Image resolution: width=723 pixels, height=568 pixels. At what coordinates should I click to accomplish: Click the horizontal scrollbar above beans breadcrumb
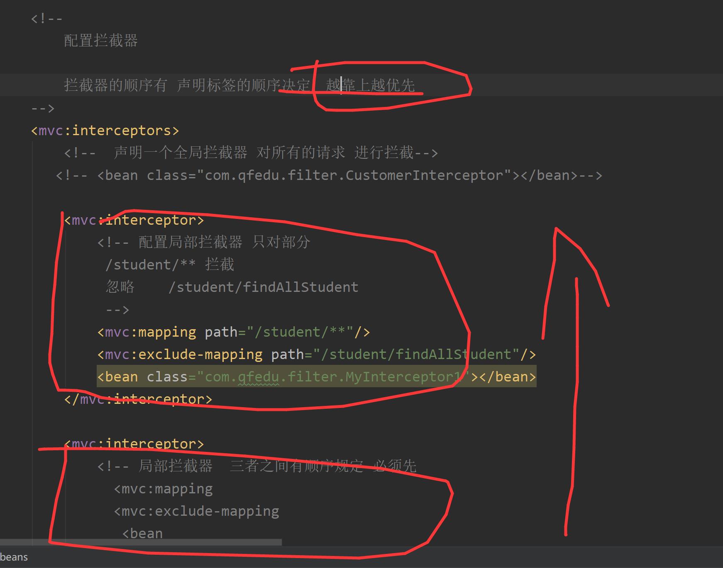(x=141, y=542)
